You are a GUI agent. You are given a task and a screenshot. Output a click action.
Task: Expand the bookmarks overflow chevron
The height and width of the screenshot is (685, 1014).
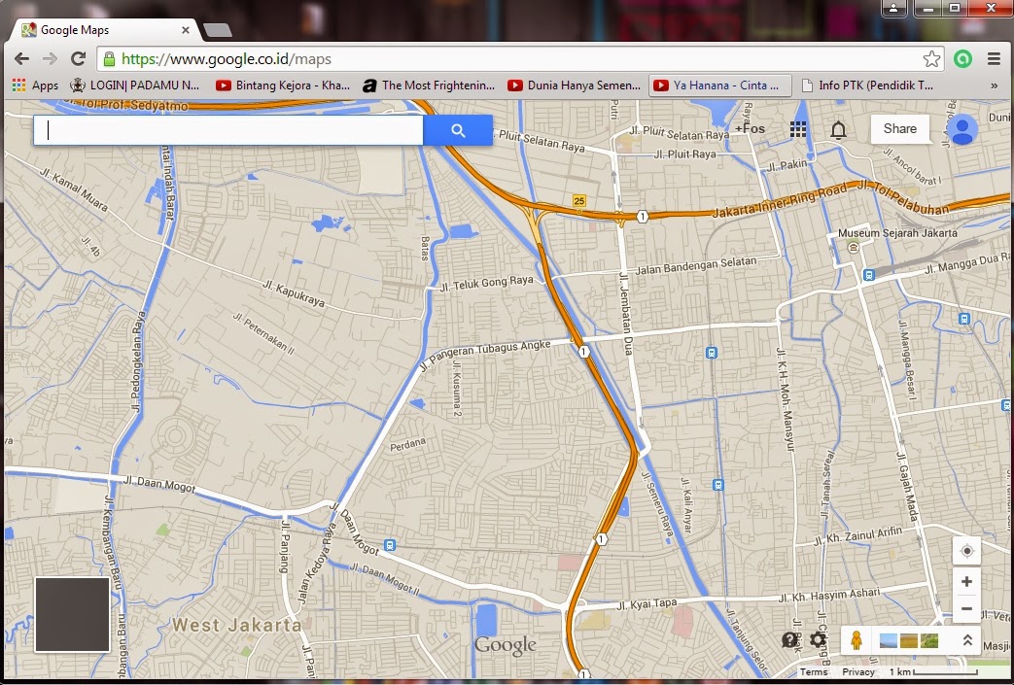994,86
